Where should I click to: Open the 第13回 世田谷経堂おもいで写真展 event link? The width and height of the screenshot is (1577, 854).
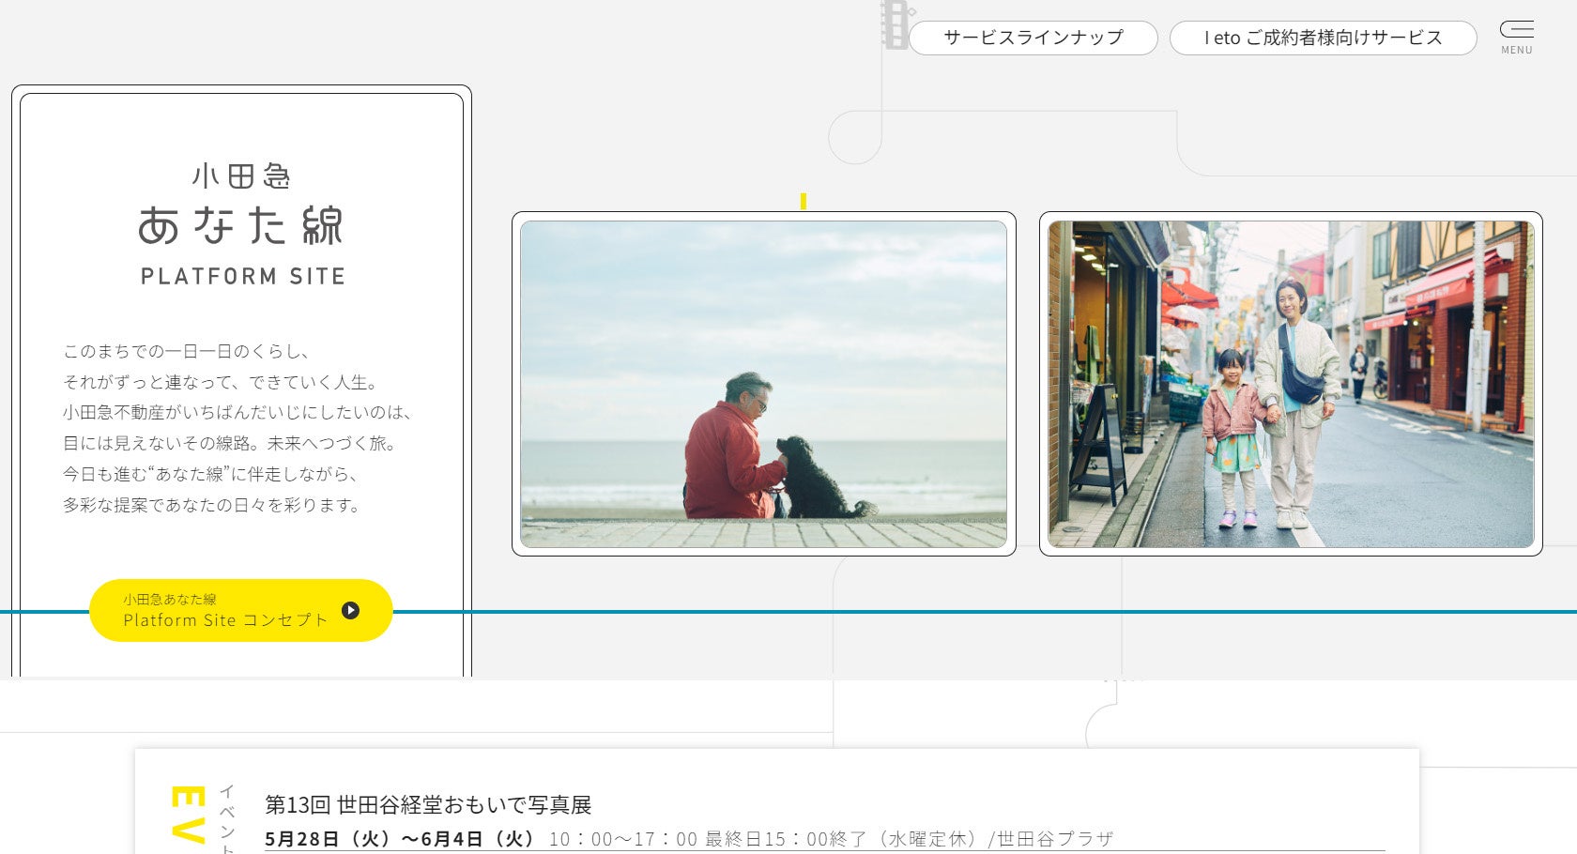tap(428, 804)
